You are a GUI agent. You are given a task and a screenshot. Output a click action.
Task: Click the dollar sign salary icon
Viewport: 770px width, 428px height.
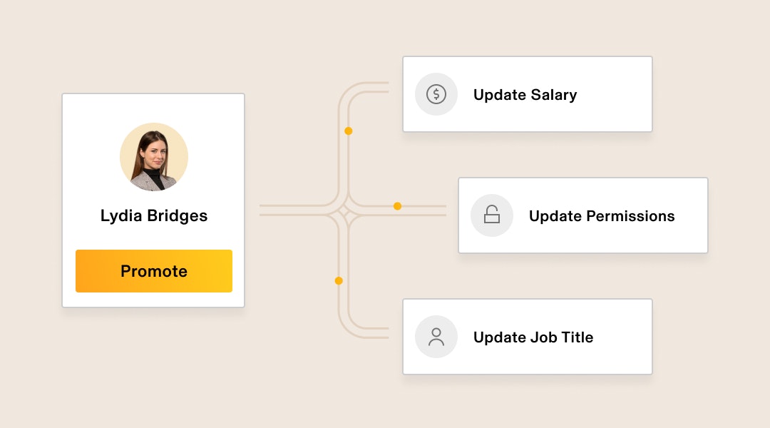[x=436, y=94]
